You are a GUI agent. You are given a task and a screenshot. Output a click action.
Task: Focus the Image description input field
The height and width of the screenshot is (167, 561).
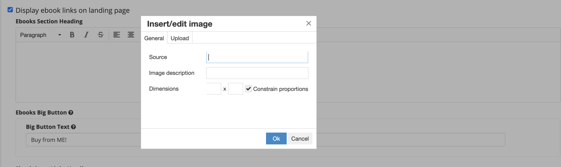pyautogui.click(x=257, y=73)
